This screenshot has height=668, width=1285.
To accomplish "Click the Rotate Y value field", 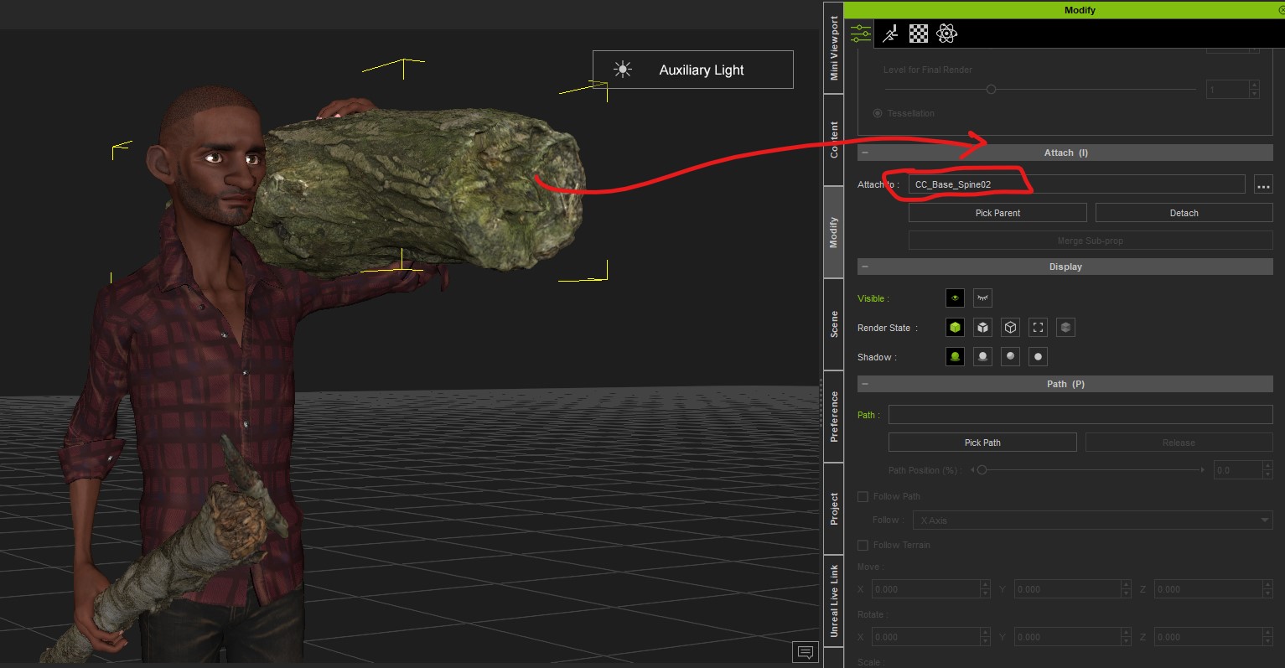I will (x=1066, y=637).
